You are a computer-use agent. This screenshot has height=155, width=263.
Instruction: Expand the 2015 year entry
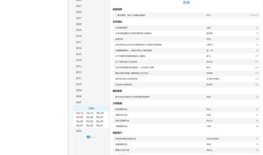click(x=79, y=54)
